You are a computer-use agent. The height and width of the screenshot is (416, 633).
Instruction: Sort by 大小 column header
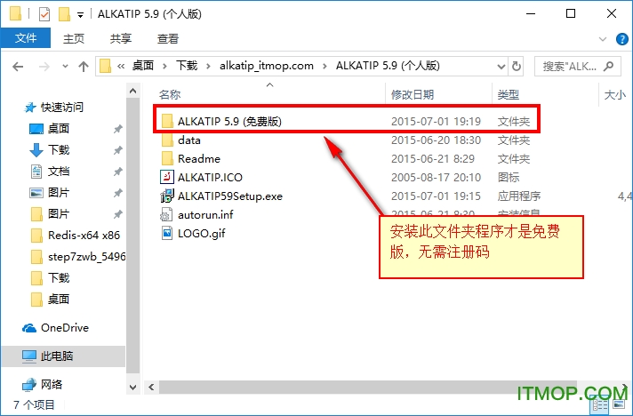[x=615, y=95]
